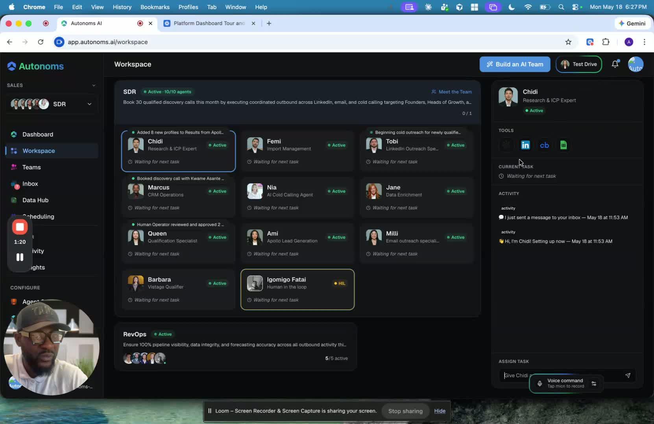
Task: Go to Teams in the sidebar
Action: coord(31,167)
